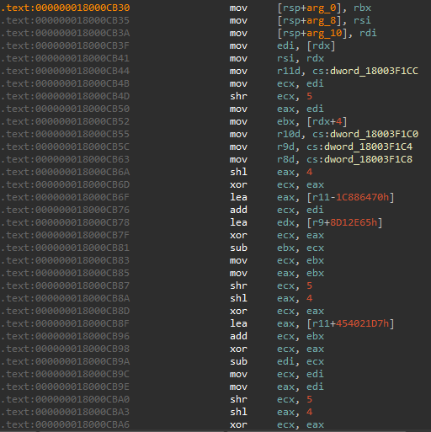Viewport: 431px width, 432px height.
Task: Click constant in [r11+454021D7h]
Action: click(362, 323)
